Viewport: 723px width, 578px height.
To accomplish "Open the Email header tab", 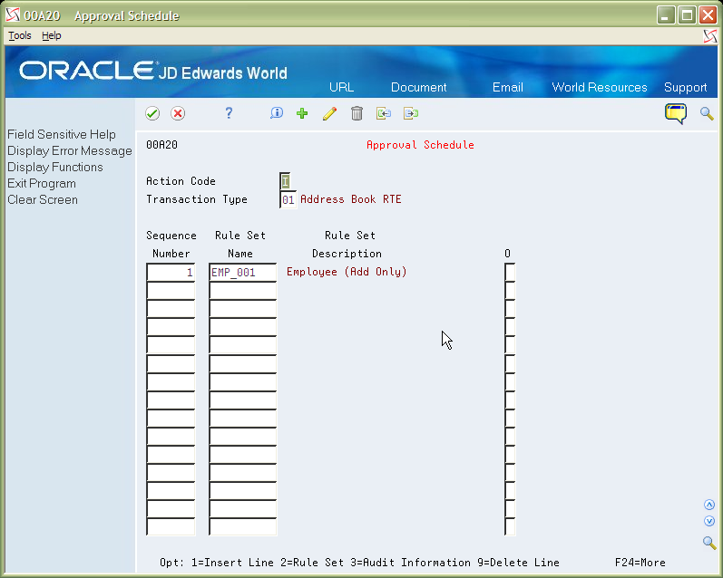I will point(508,87).
